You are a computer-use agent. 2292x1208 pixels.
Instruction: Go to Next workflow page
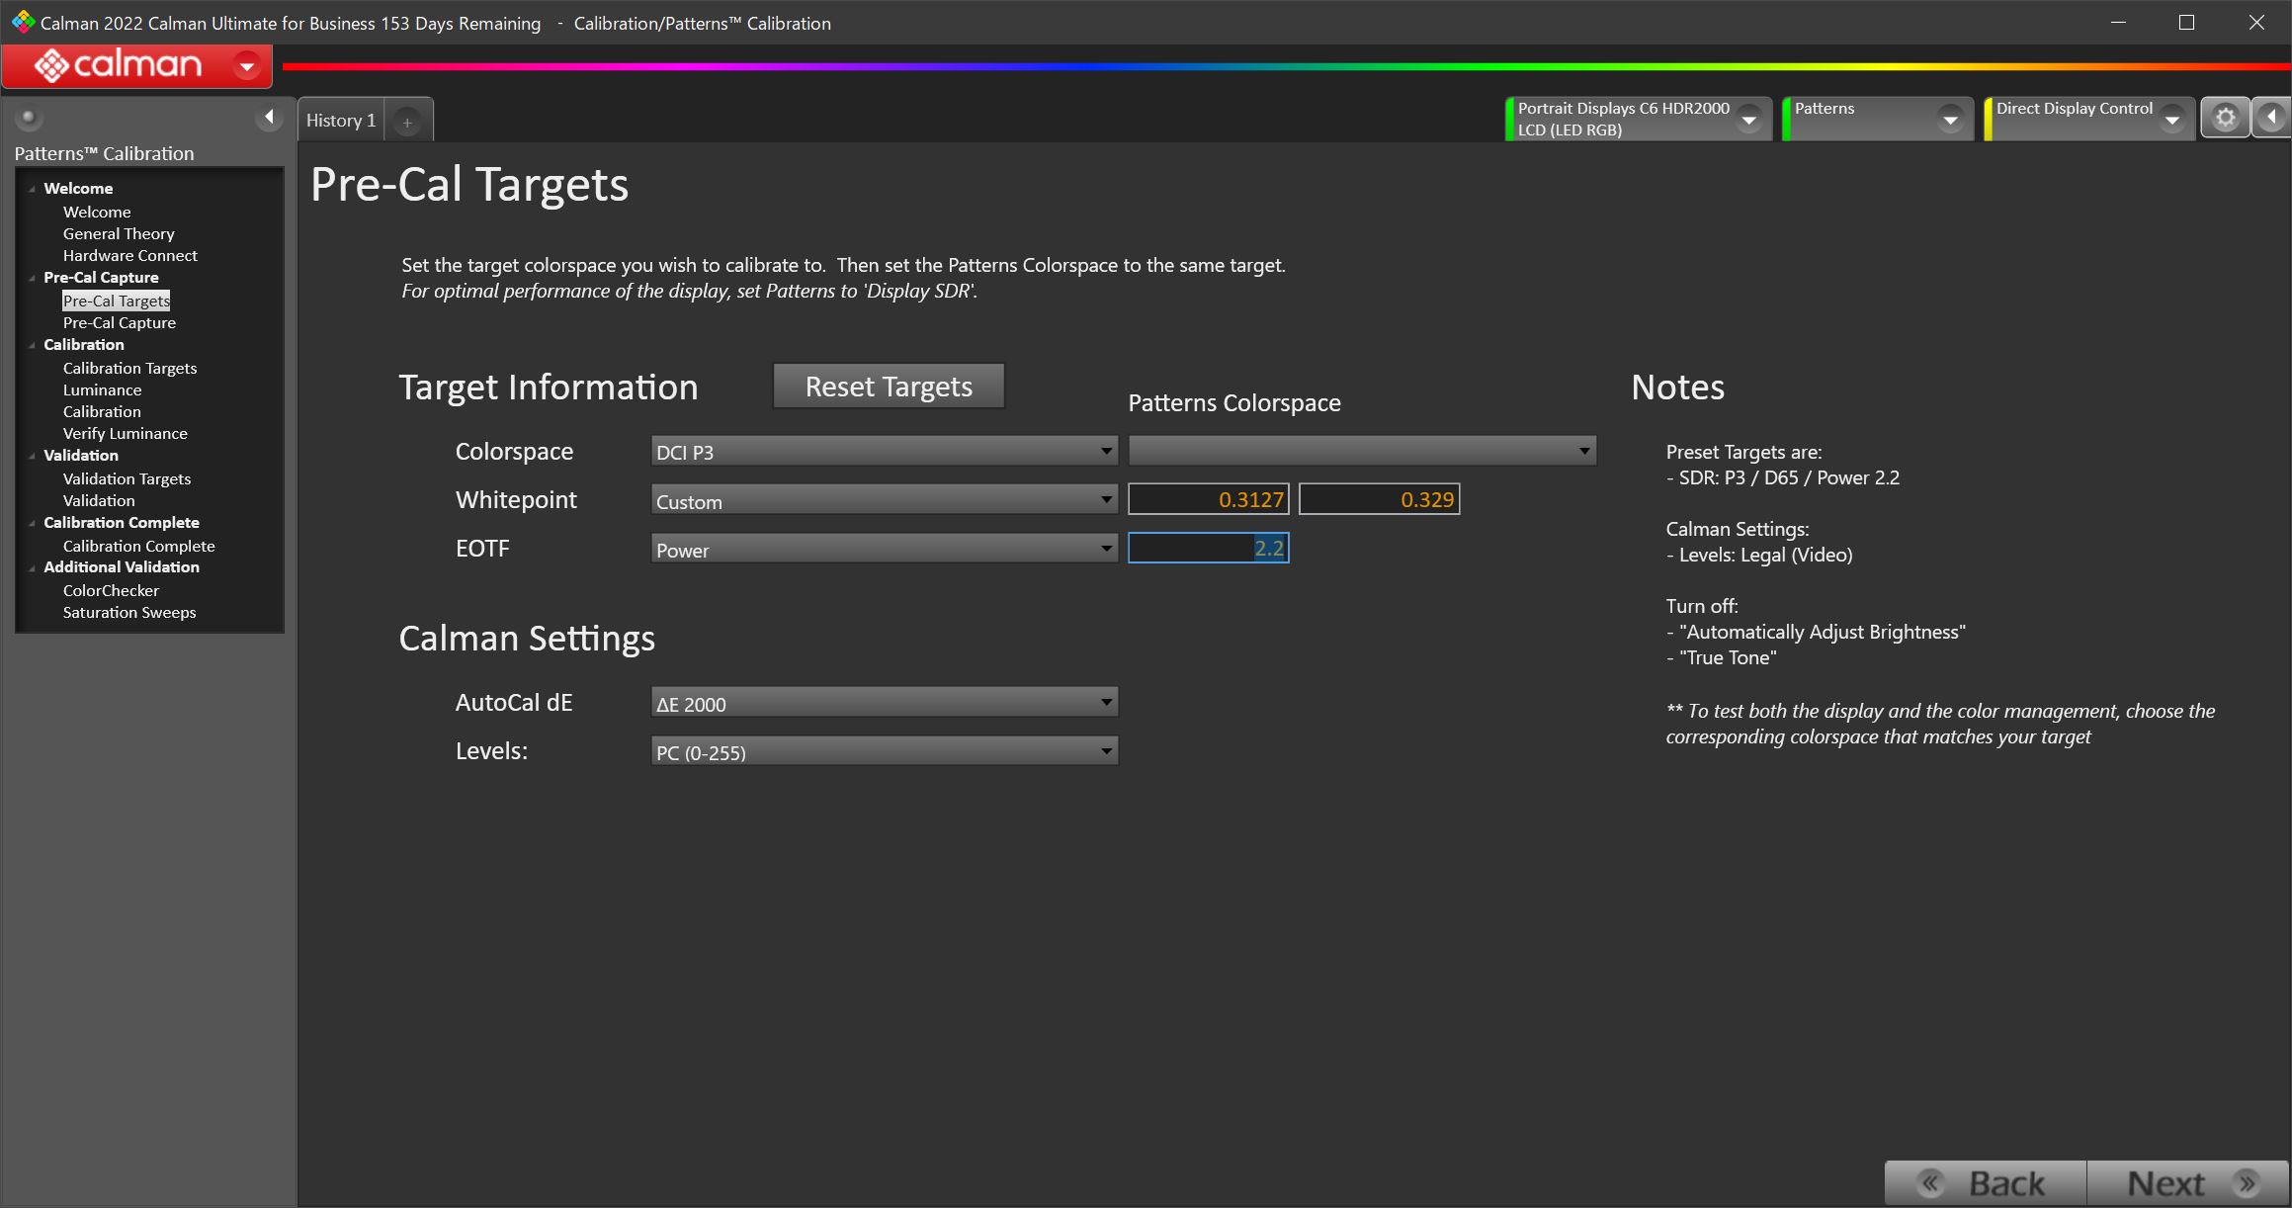2188,1183
